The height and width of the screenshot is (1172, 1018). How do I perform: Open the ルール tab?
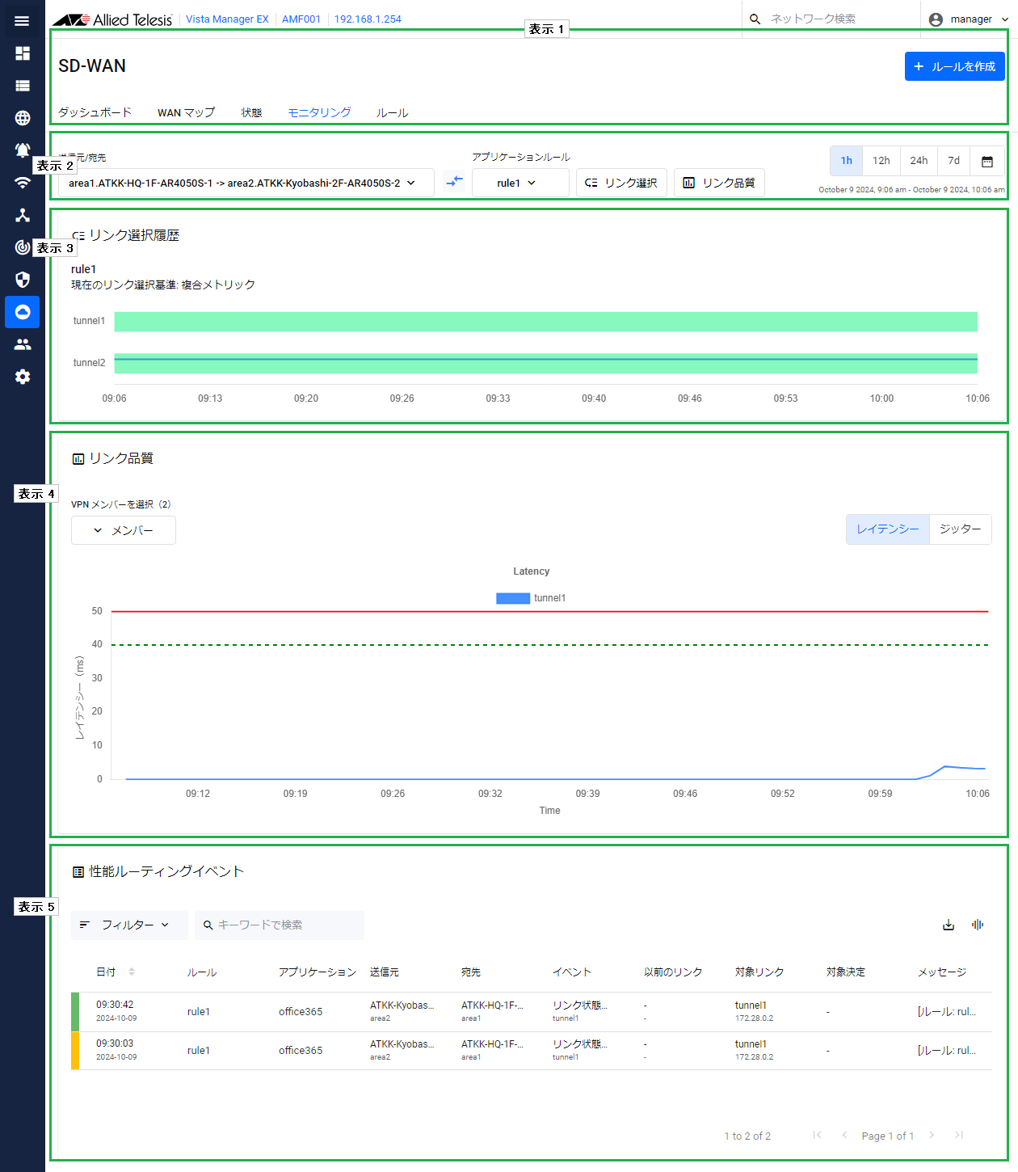tap(392, 112)
